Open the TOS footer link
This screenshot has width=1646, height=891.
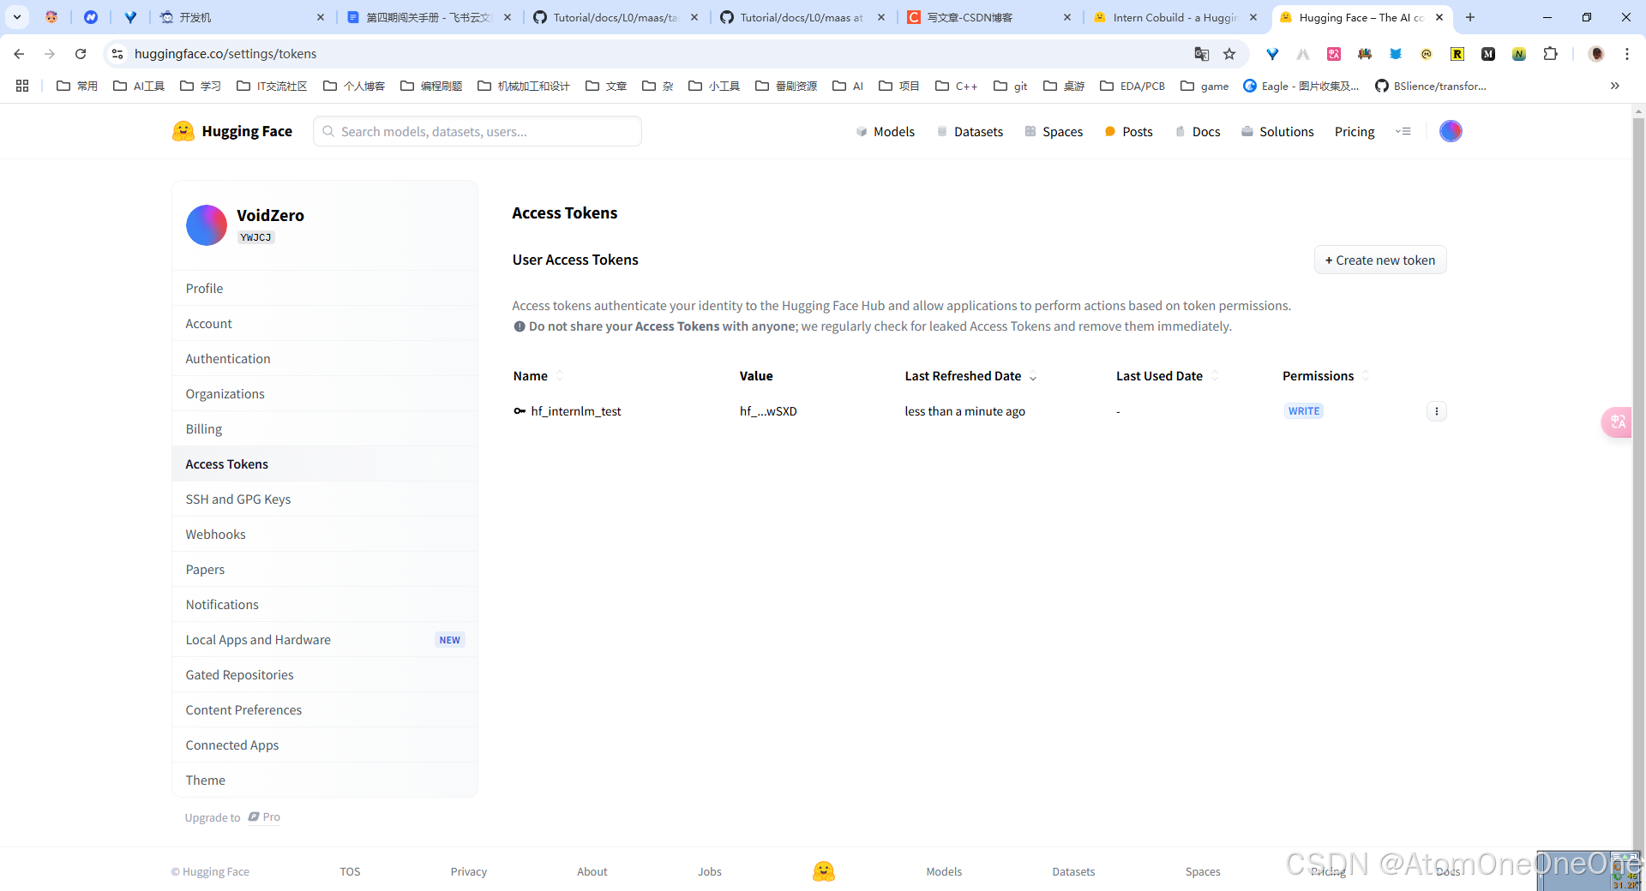point(350,871)
